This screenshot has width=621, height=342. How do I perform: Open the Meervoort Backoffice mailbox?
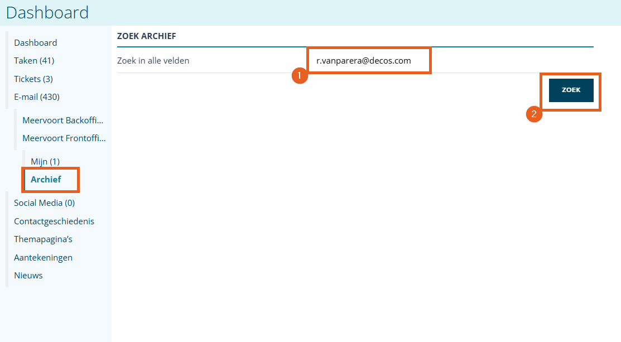point(63,121)
